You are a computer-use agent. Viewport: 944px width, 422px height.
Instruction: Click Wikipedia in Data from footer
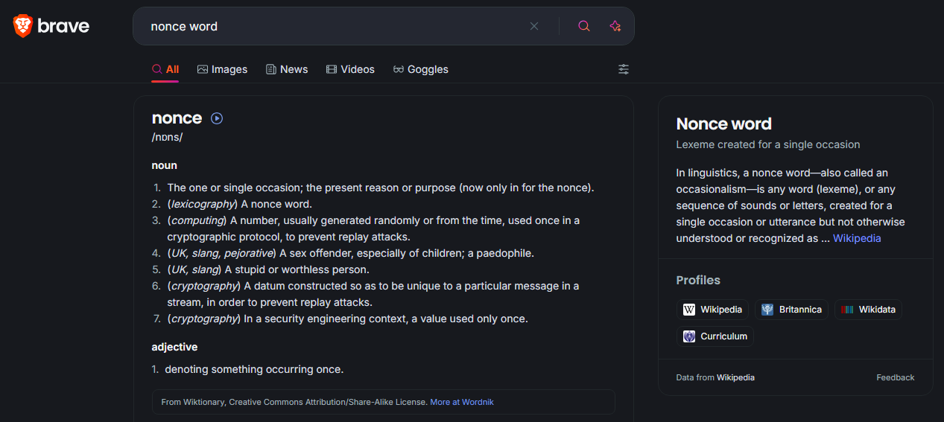click(735, 377)
